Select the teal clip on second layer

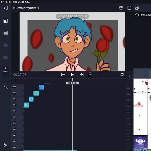pos(36,93)
